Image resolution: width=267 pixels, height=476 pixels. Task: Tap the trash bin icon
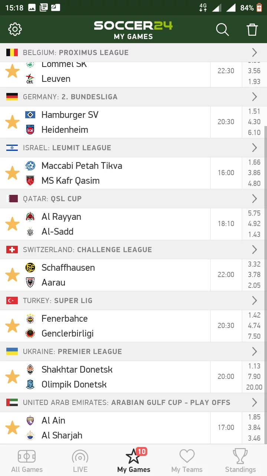click(x=252, y=29)
